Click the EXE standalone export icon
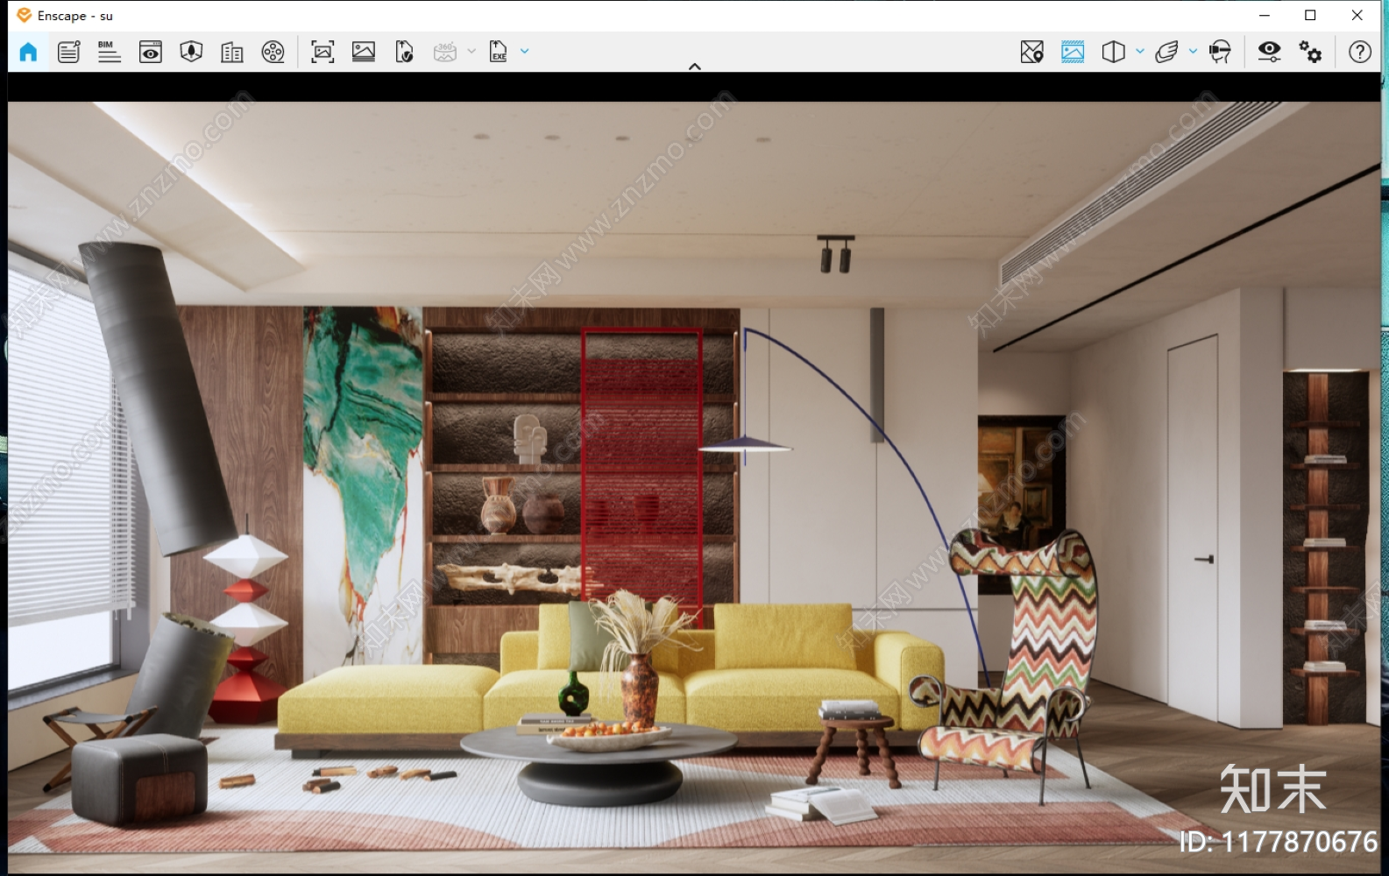The width and height of the screenshot is (1389, 876). click(x=499, y=52)
